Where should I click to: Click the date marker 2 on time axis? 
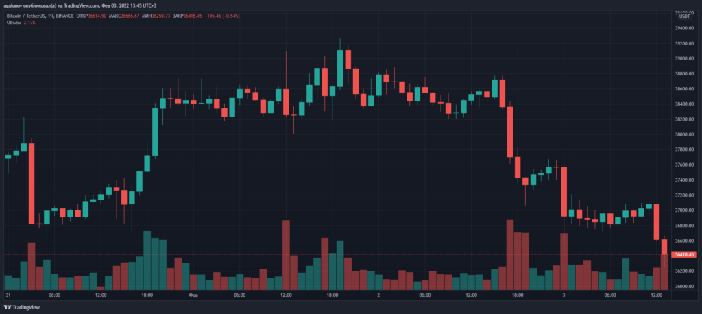(378, 295)
